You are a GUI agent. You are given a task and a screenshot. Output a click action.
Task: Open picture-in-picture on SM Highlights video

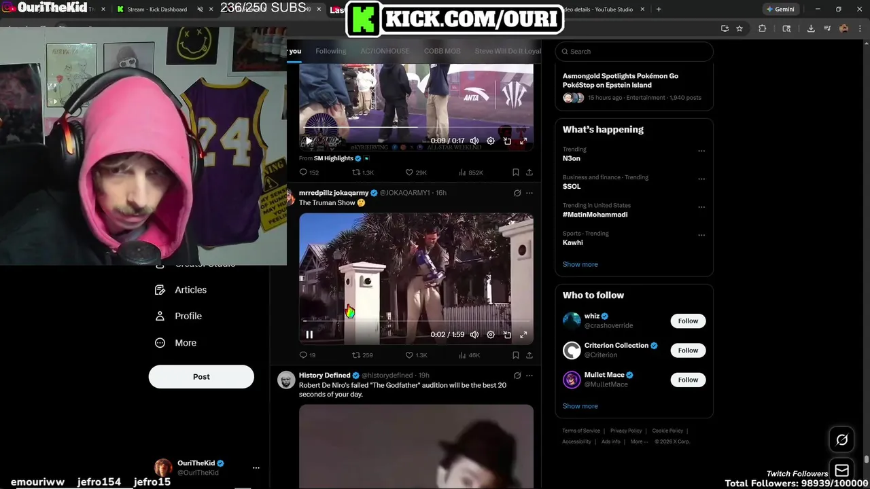pos(507,141)
